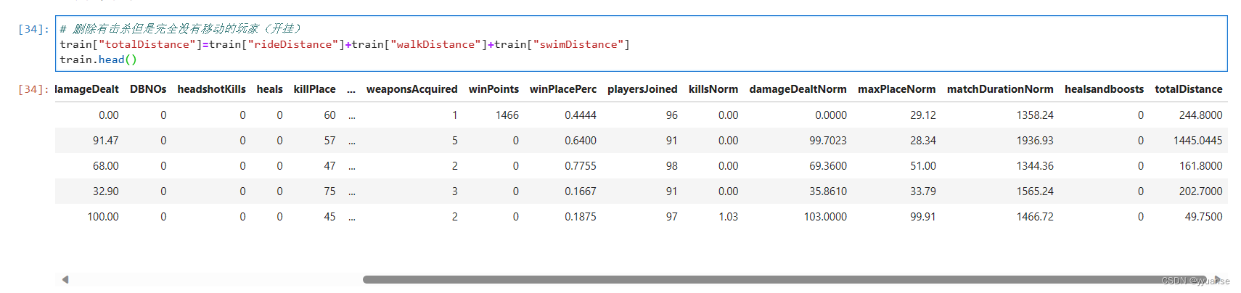Click the winPlacePerc value 0.1875
This screenshot has width=1241, height=293.
coord(581,217)
